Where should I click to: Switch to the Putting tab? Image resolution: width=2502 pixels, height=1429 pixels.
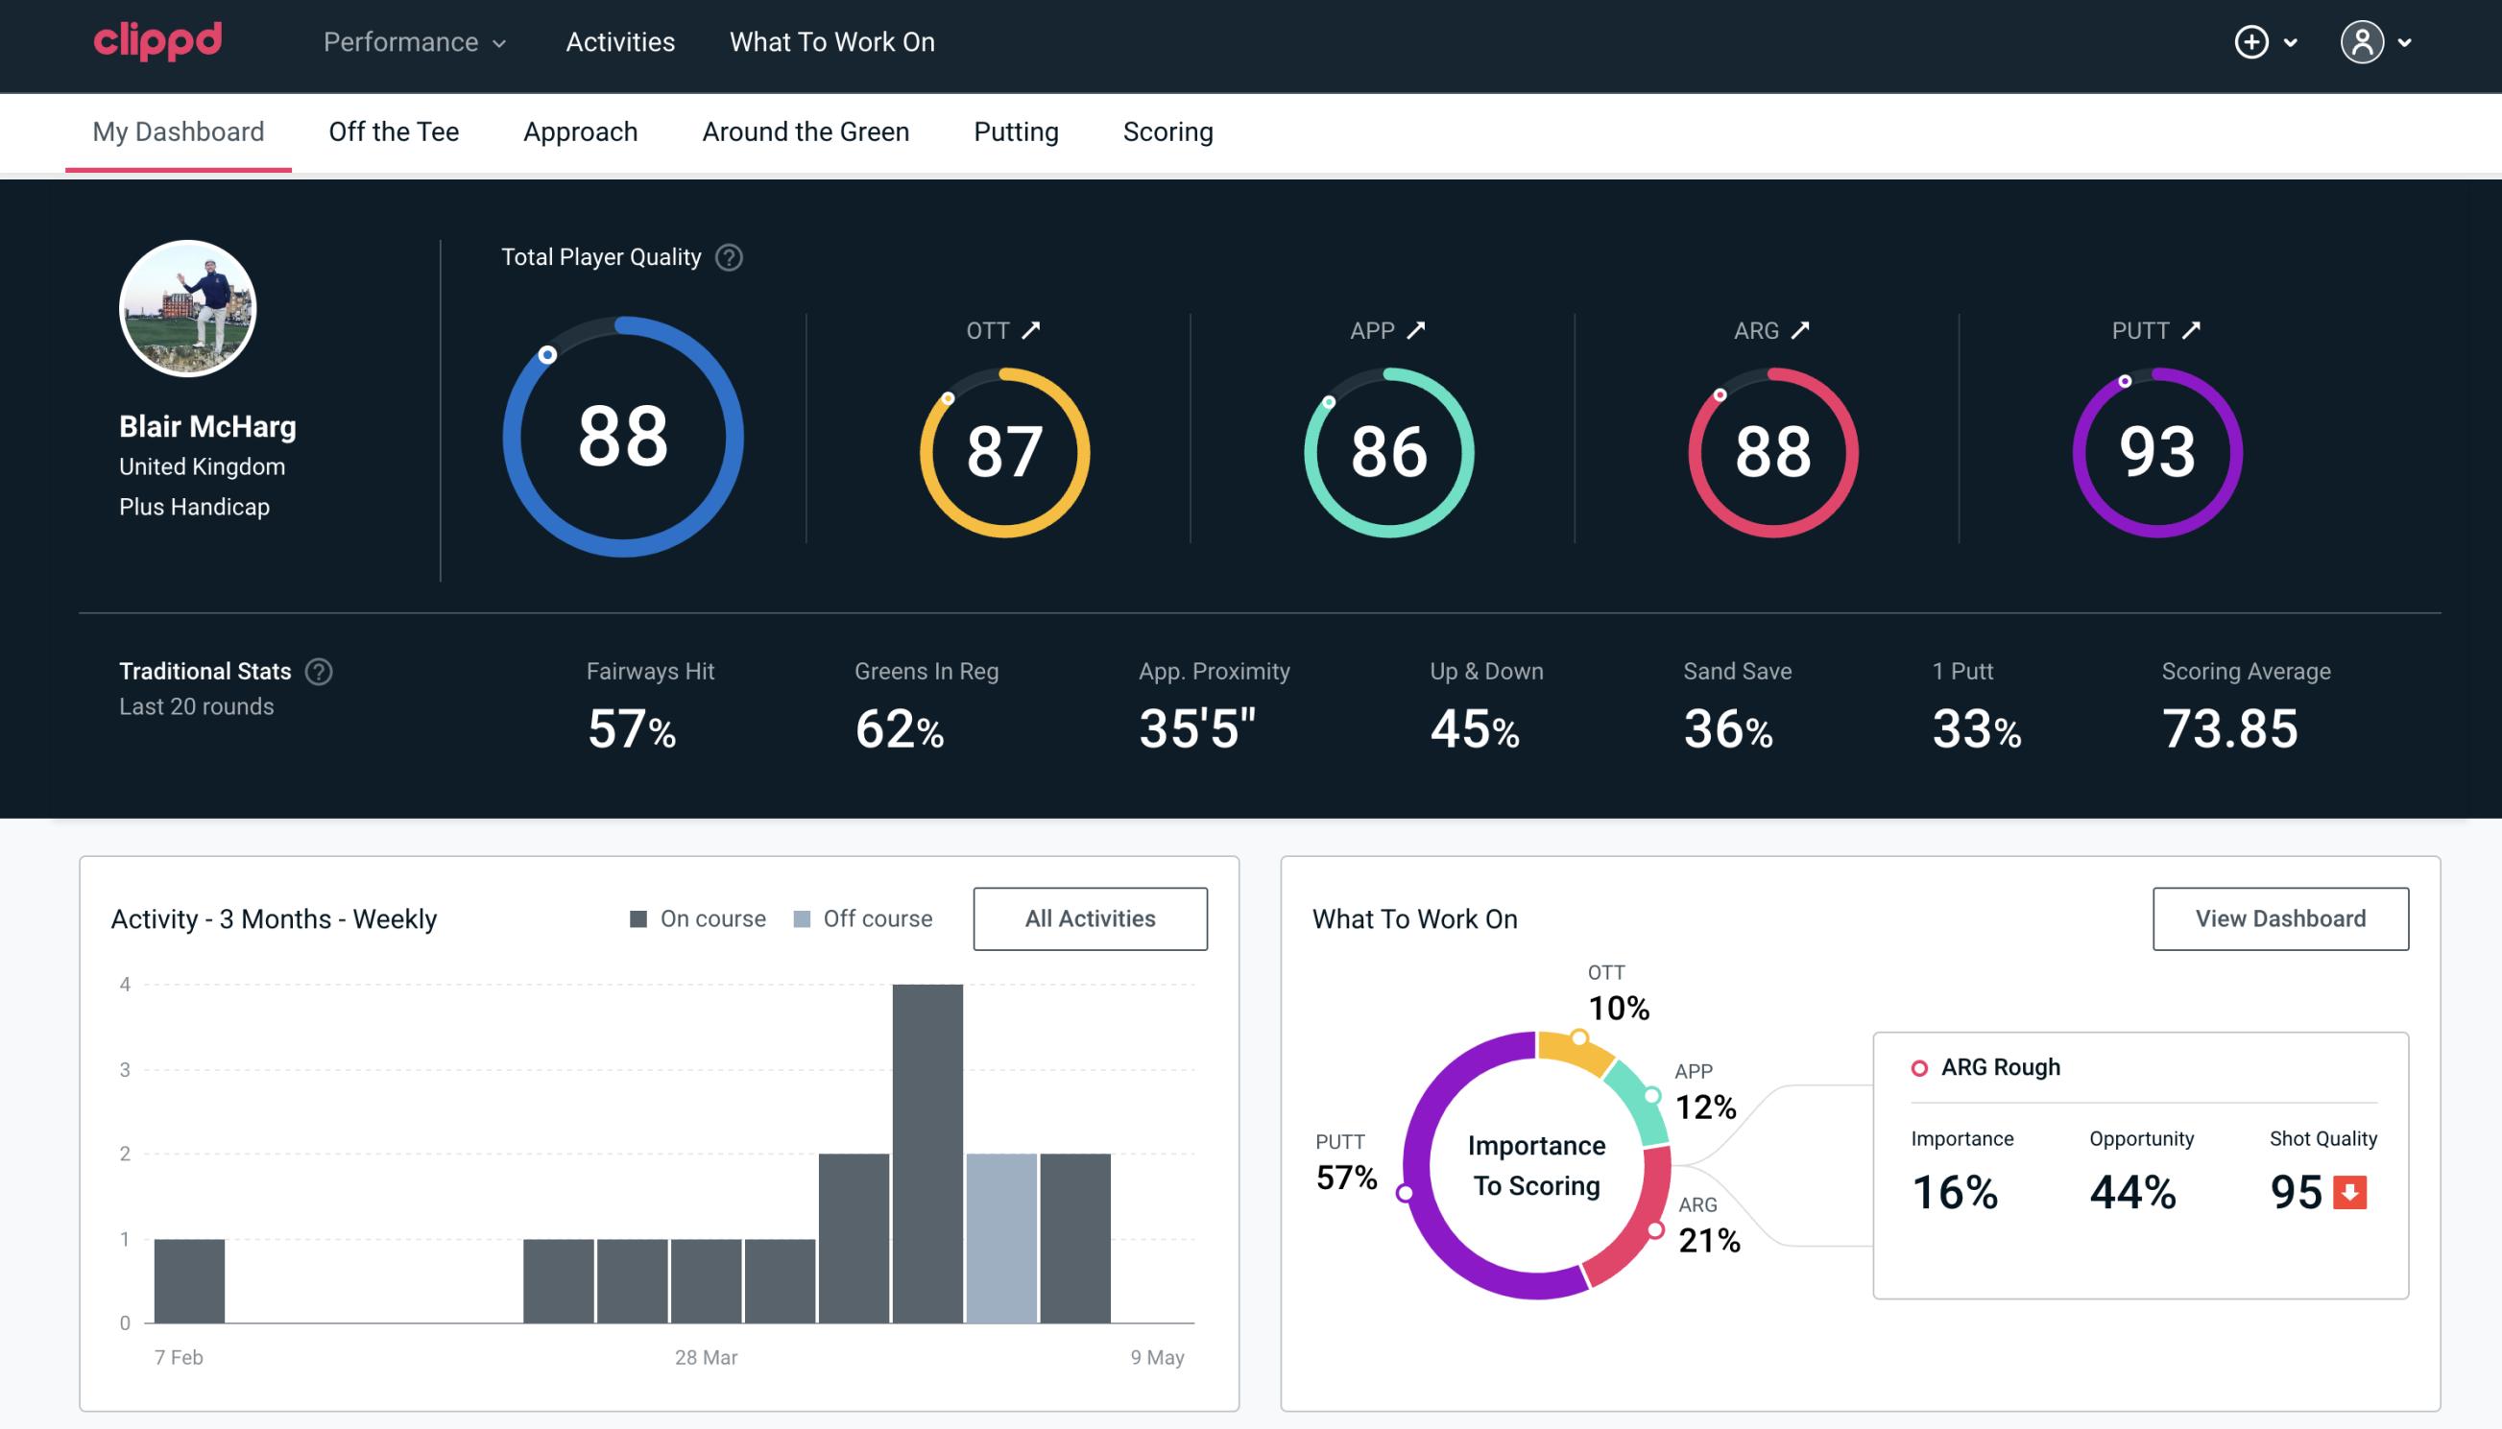[1016, 131]
